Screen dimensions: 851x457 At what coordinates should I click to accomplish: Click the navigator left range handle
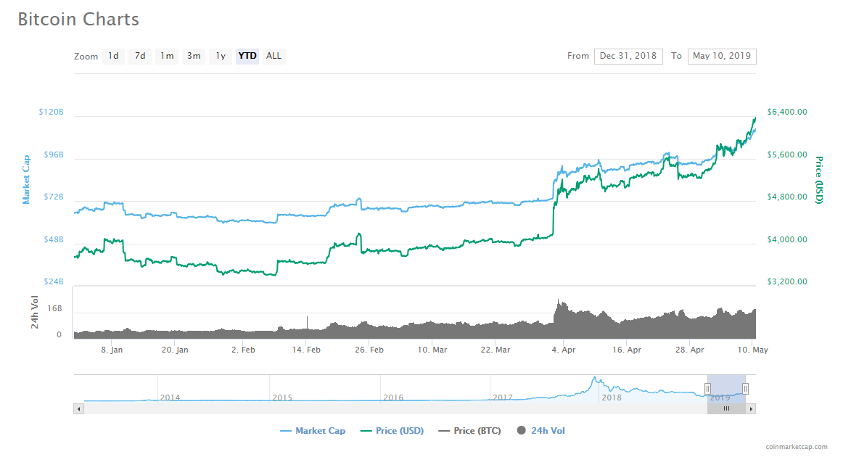click(x=707, y=389)
